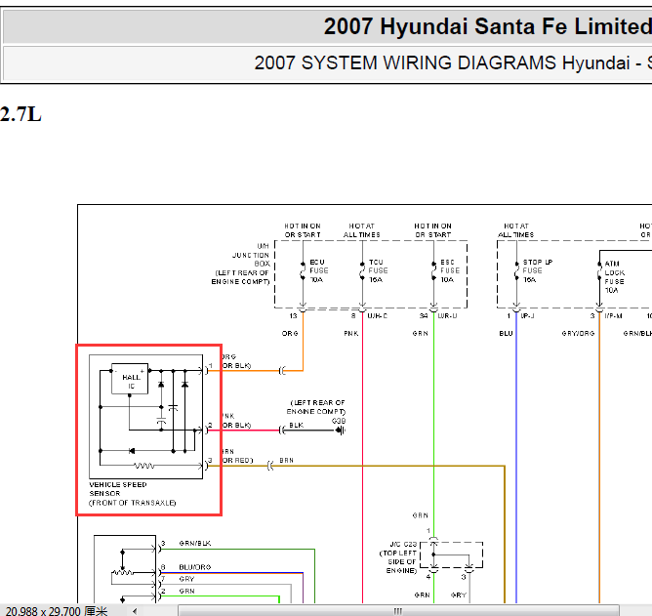Click the LEFT REAR OF ENGINE COMPT junction box note

coord(241,277)
